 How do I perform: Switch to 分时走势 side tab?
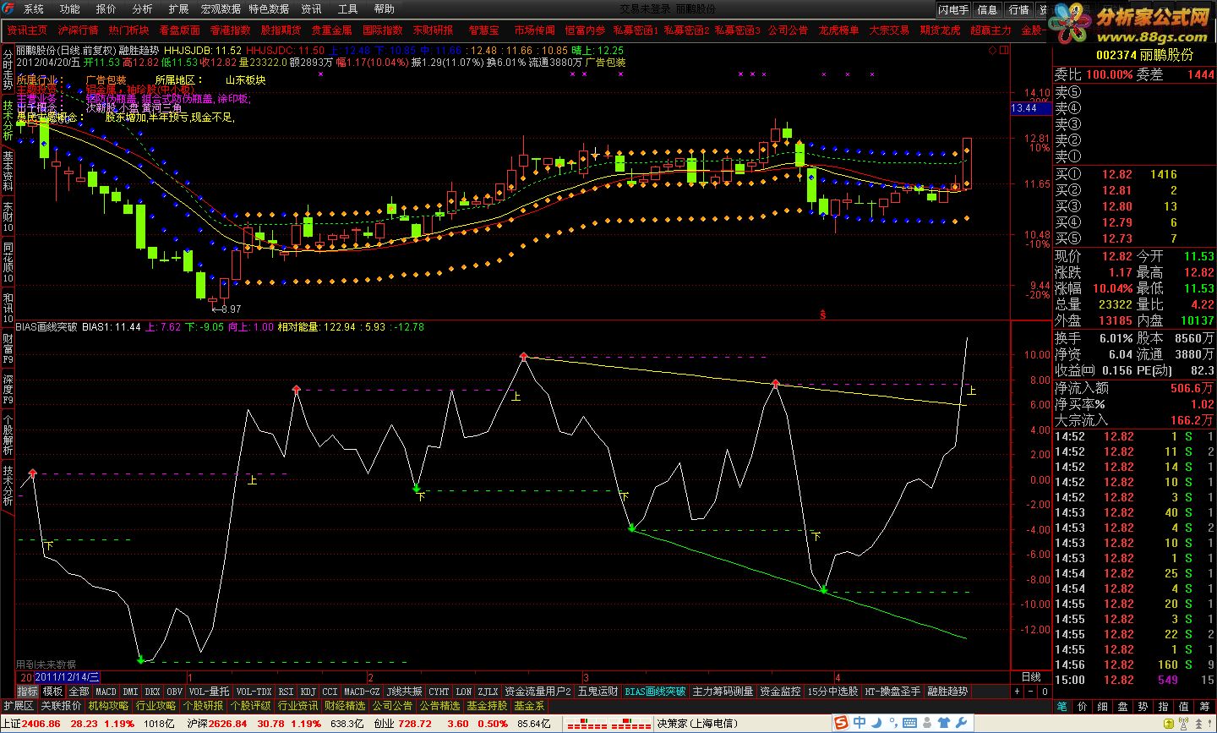[8, 69]
